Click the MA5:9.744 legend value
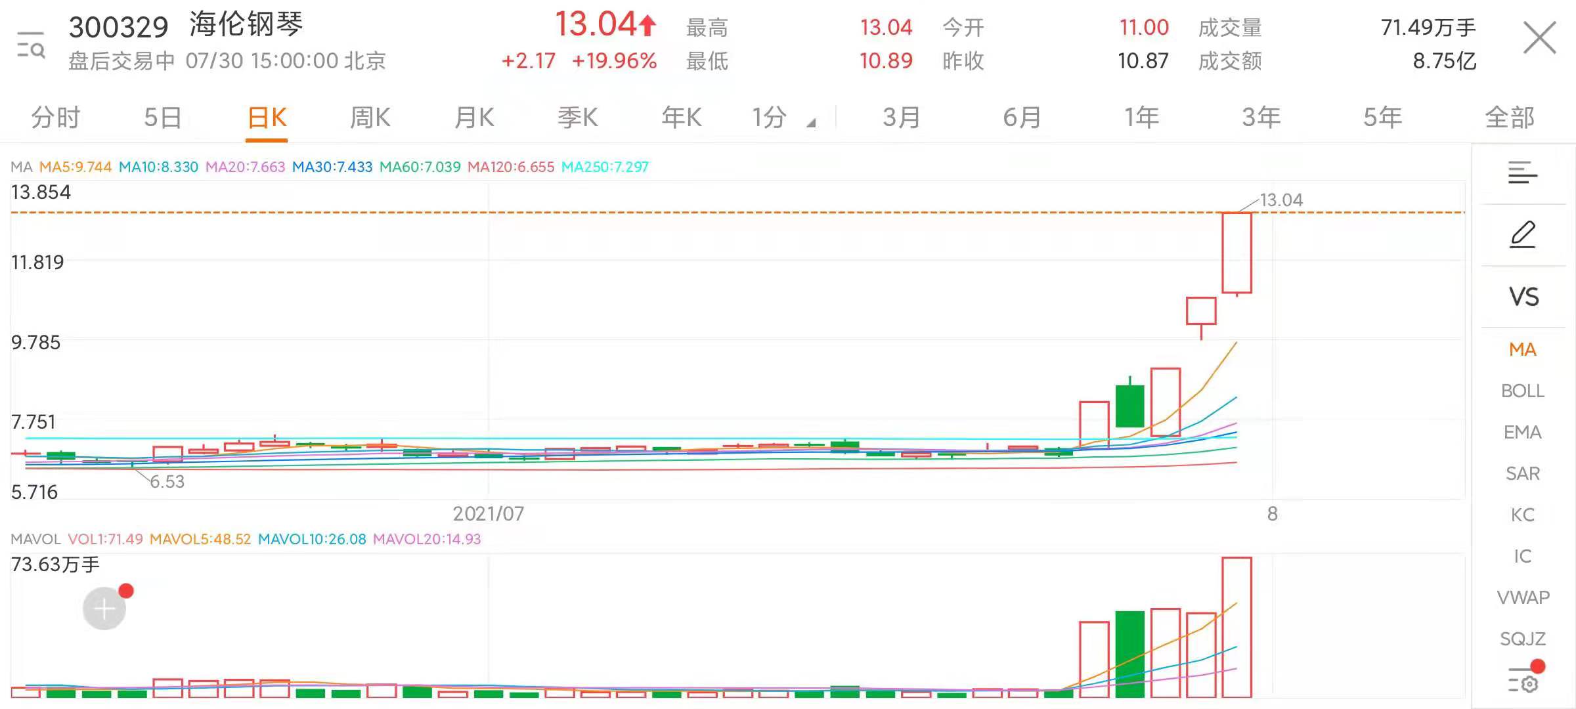 point(76,167)
